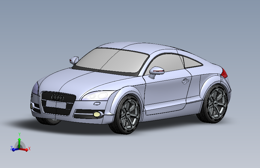Select the yellow fog light near the front wheel
Screen dimensions: 260x168
click(97, 114)
